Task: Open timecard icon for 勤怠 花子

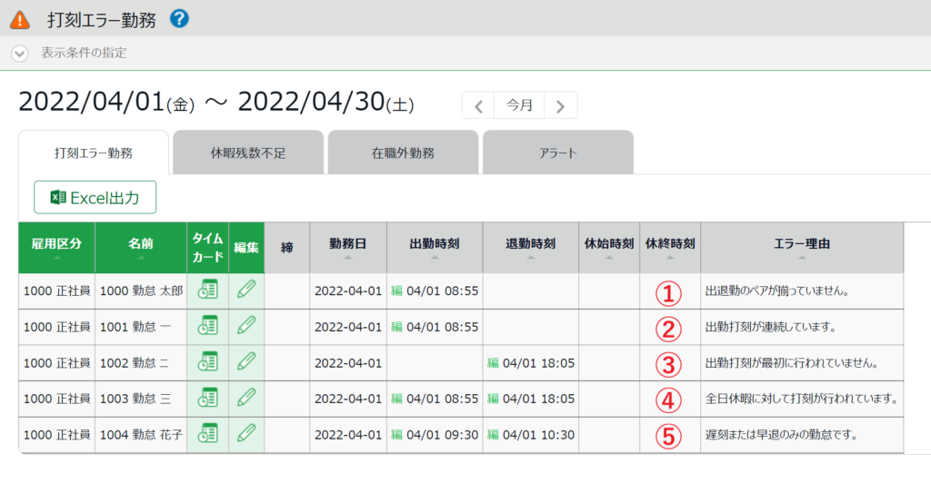Action: (x=208, y=435)
